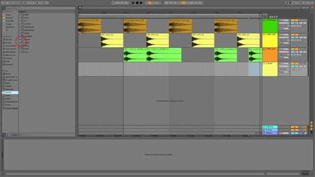Toggle the detail view button at the lower-left
315x177 pixels.
pyautogui.click(x=3, y=174)
